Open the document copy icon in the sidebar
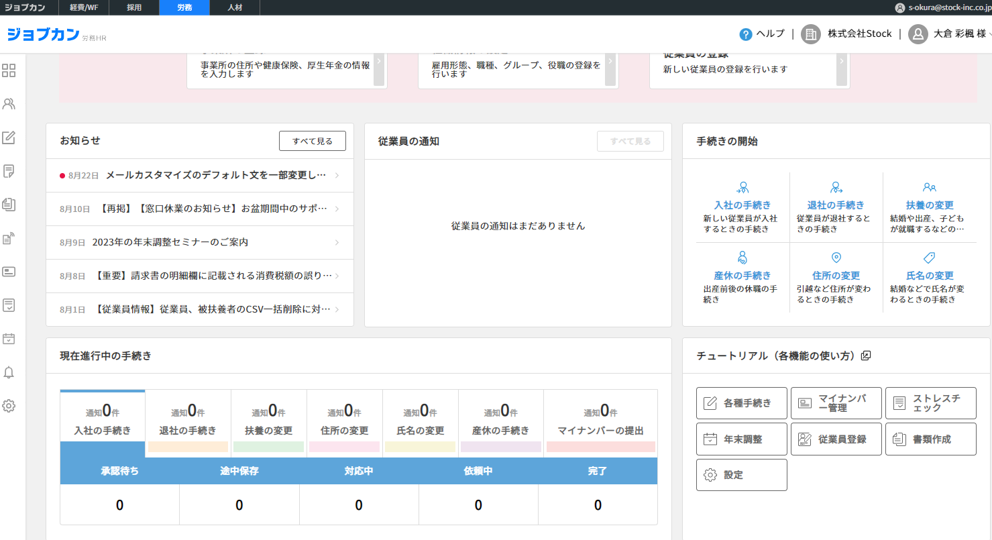The height and width of the screenshot is (540, 992). pos(9,205)
